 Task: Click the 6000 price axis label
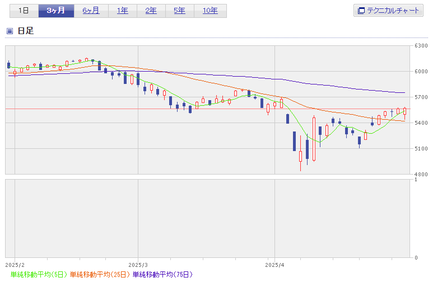point(421,72)
